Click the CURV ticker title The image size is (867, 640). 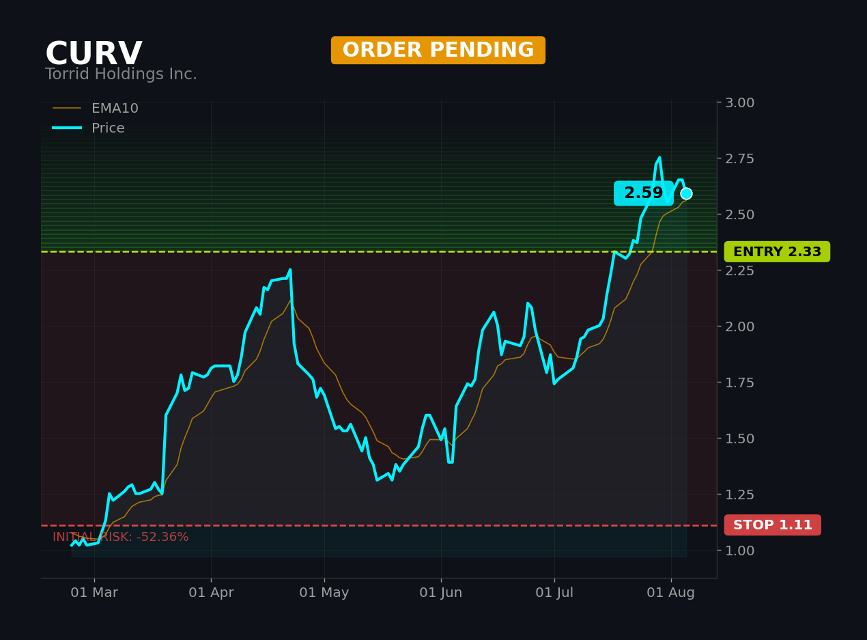tap(94, 55)
